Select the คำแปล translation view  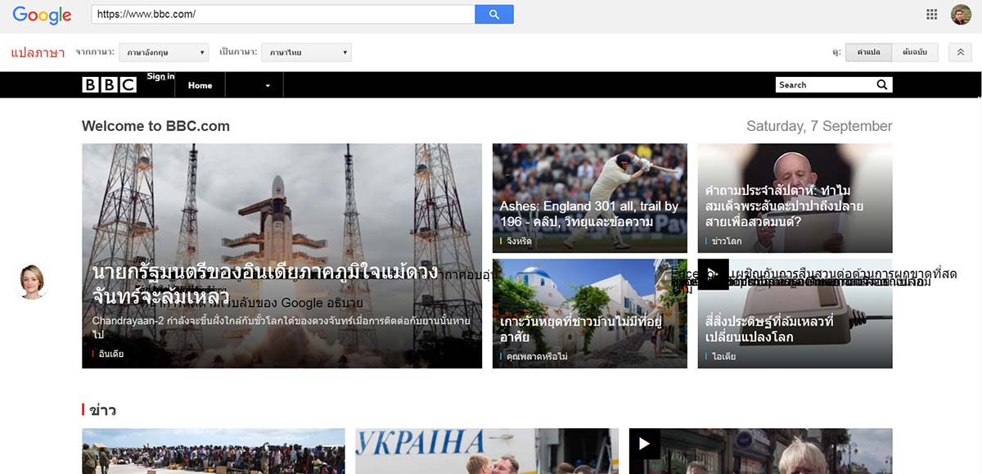[868, 52]
